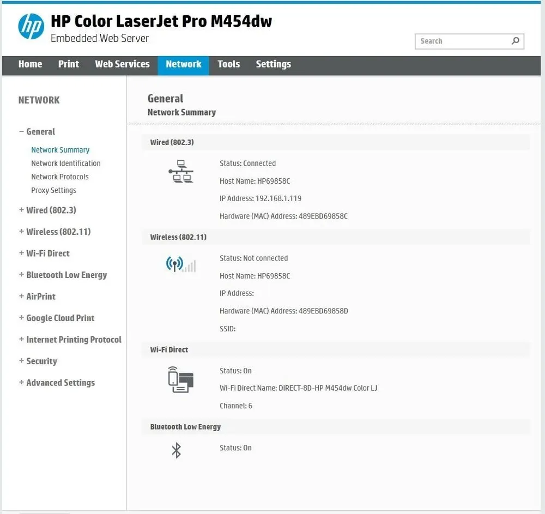Switch to the Web Services tab
Screen dimensions: 545x514
[122, 64]
